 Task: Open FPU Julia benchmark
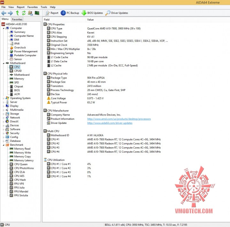point(19,187)
